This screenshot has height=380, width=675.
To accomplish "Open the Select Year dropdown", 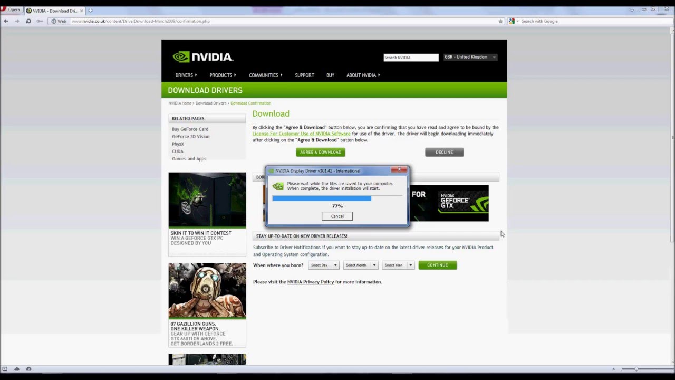I will (x=398, y=265).
